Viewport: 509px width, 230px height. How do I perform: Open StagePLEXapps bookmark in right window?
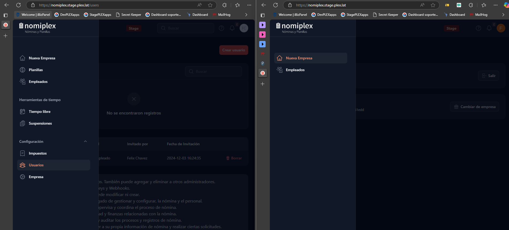[x=355, y=15]
